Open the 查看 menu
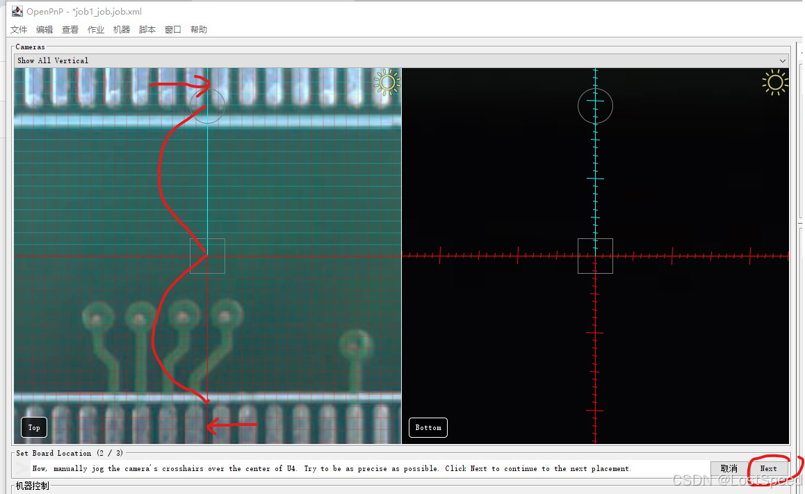The width and height of the screenshot is (805, 494). [x=70, y=30]
